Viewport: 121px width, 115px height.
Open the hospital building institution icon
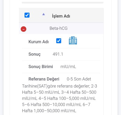click(x=73, y=41)
